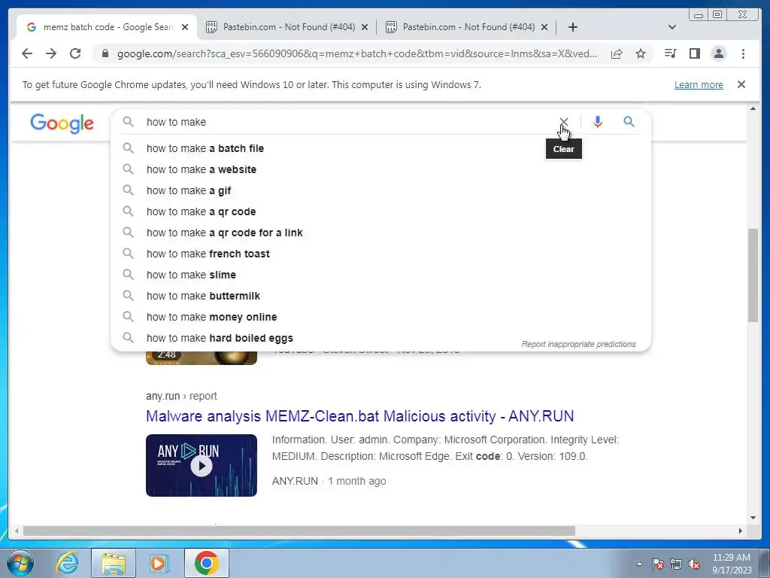
Task: Choose 'how to make buttermilk' suggestion
Action: click(380, 297)
